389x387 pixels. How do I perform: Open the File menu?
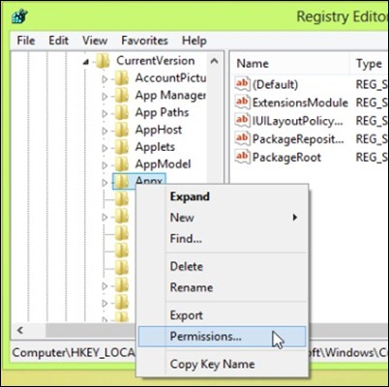[26, 41]
